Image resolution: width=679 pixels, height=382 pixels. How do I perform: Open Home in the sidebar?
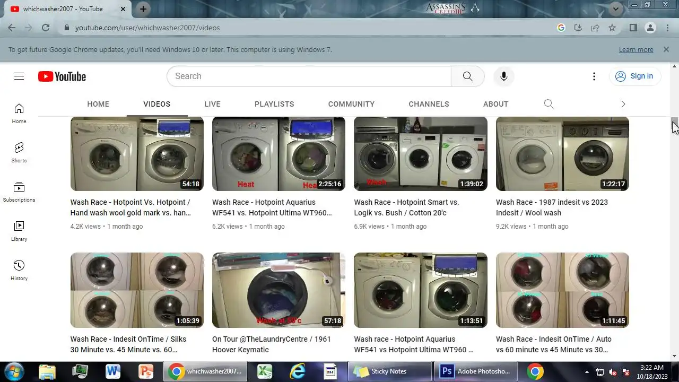19,114
